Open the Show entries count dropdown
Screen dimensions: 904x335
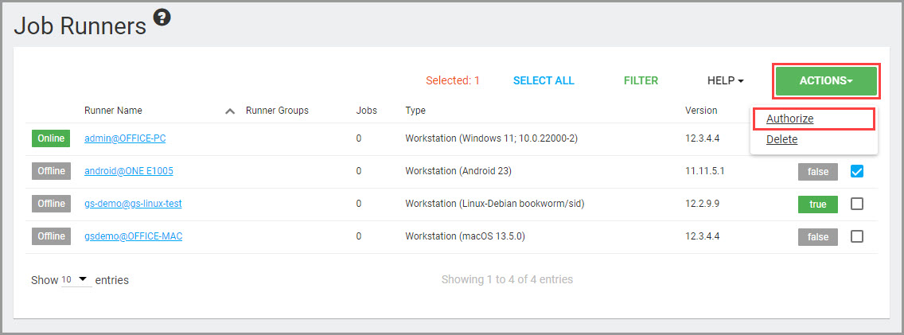point(75,280)
